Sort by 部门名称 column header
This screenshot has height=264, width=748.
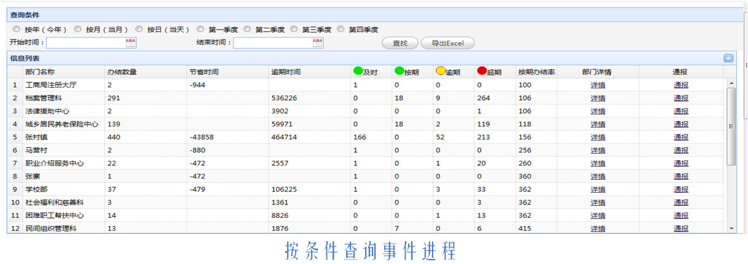click(x=40, y=72)
